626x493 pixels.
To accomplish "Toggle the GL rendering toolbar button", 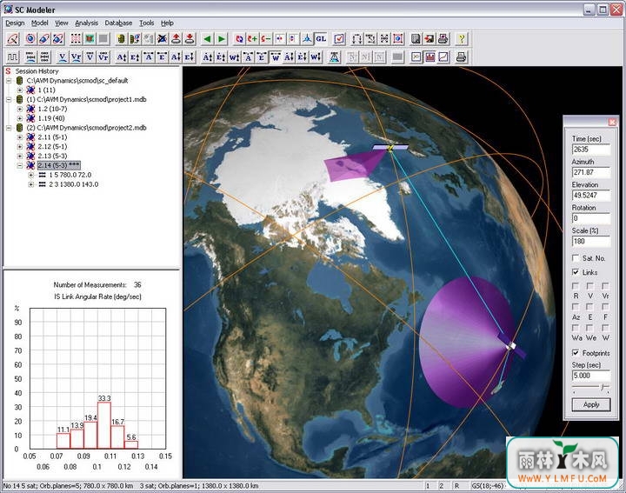I will [x=321, y=39].
